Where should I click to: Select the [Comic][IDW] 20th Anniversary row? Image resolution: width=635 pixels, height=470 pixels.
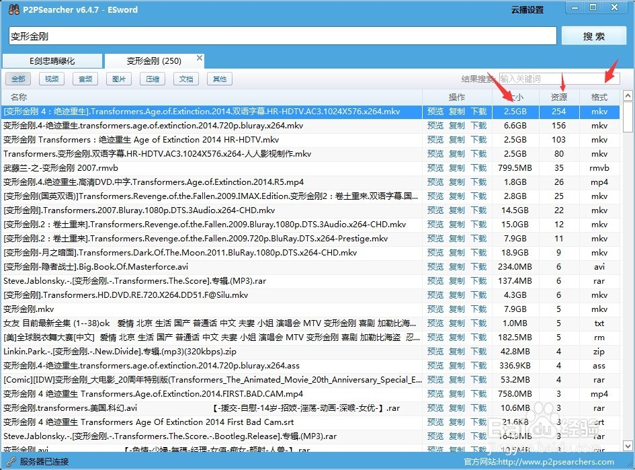[x=310, y=380]
